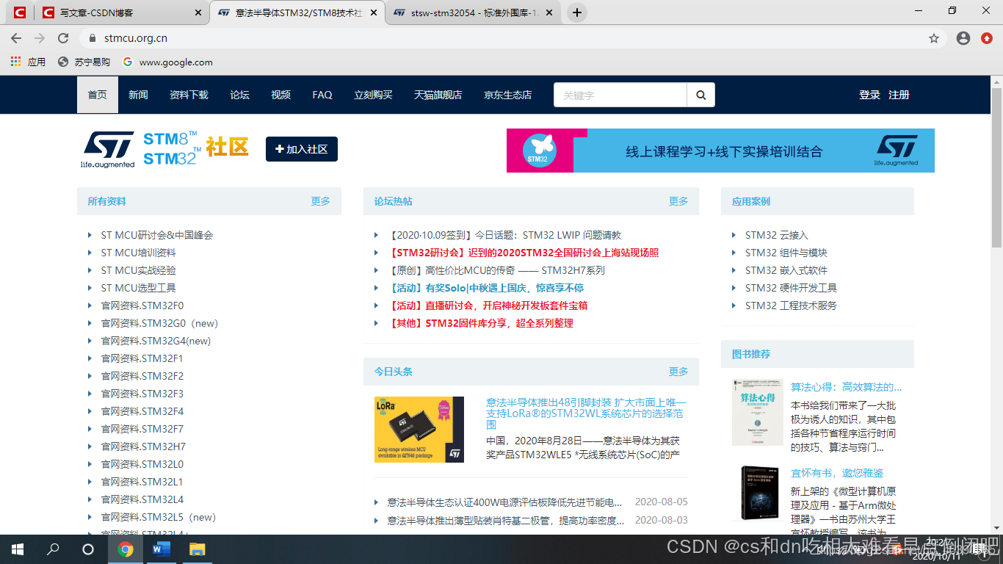Open 意法半导体生态认证400W电源 news link
This screenshot has height=564, width=1003.
coord(504,502)
